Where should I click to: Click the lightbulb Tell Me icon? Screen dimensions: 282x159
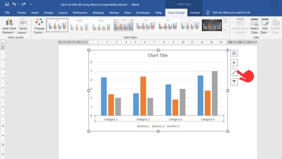tap(207, 13)
